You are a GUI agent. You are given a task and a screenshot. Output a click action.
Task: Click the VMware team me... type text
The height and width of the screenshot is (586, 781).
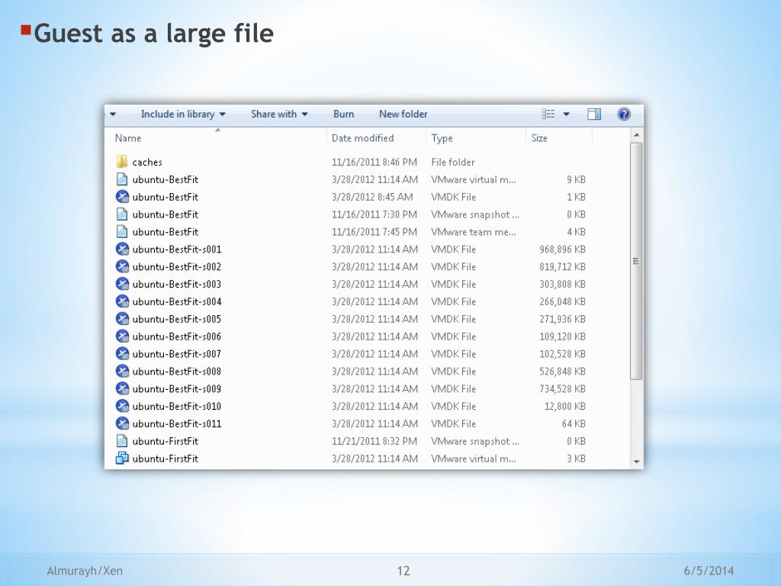point(474,232)
